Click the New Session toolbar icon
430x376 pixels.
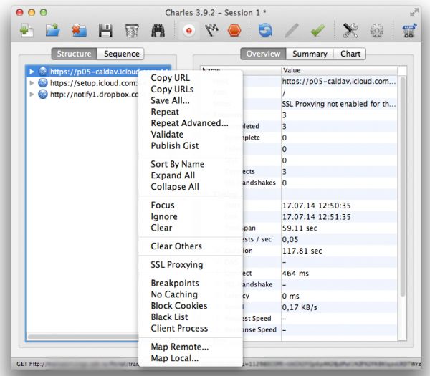coord(27,32)
